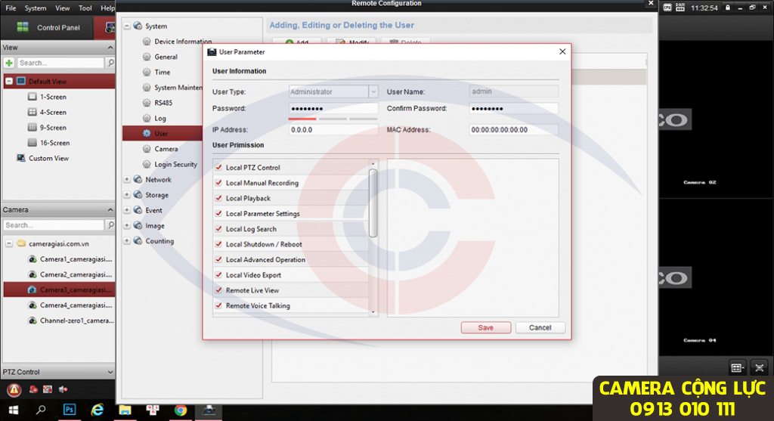Select the 4-Screen layout icon
The width and height of the screenshot is (774, 421).
32,112
